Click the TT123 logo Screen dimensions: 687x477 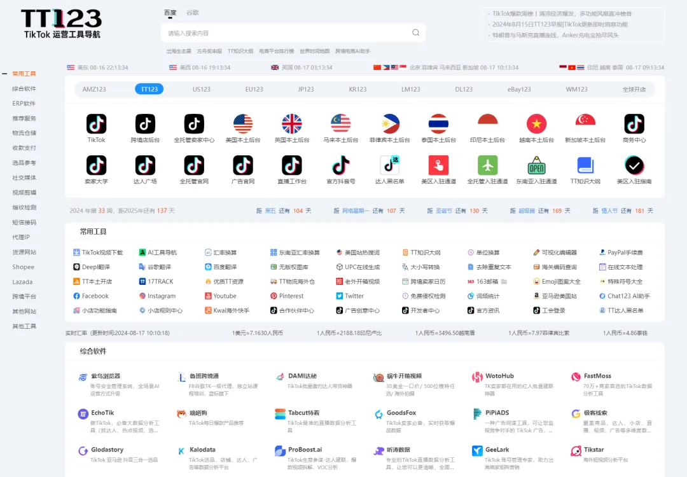point(62,24)
